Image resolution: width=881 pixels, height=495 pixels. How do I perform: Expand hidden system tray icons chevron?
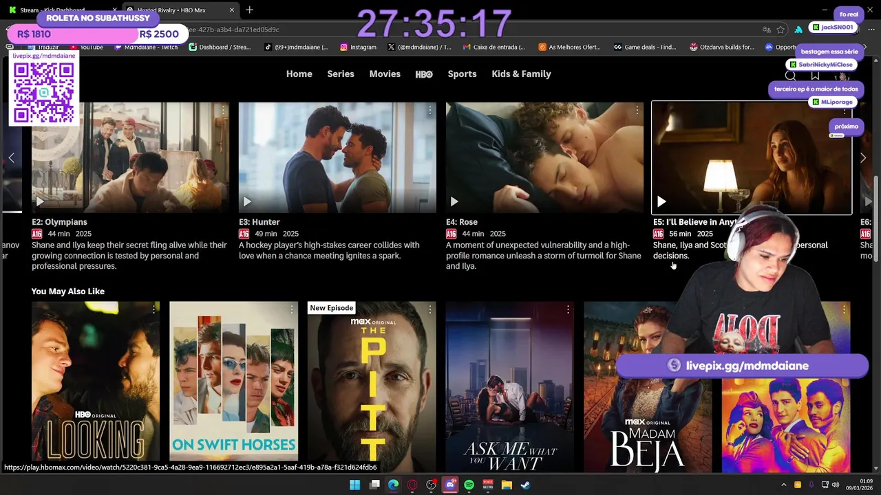pos(783,485)
